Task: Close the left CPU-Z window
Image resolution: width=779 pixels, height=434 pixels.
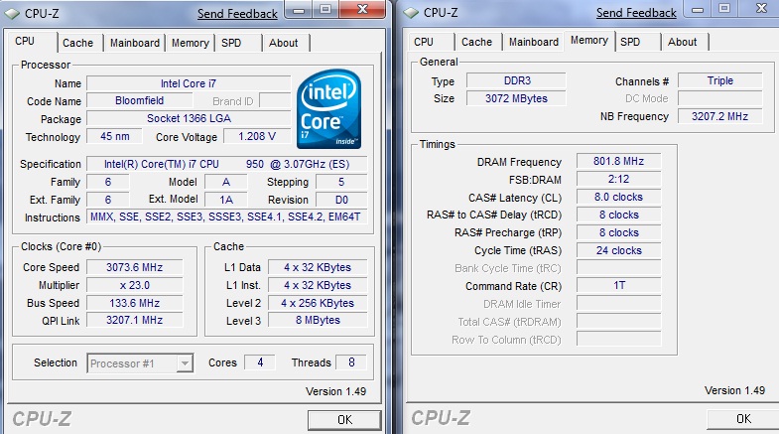Action: (x=362, y=10)
